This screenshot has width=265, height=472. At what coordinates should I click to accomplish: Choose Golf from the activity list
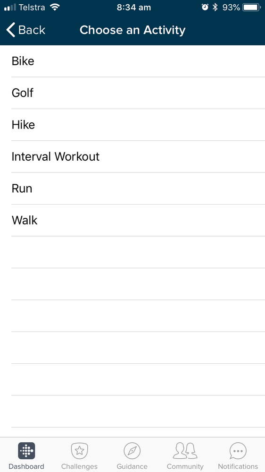pyautogui.click(x=138, y=93)
